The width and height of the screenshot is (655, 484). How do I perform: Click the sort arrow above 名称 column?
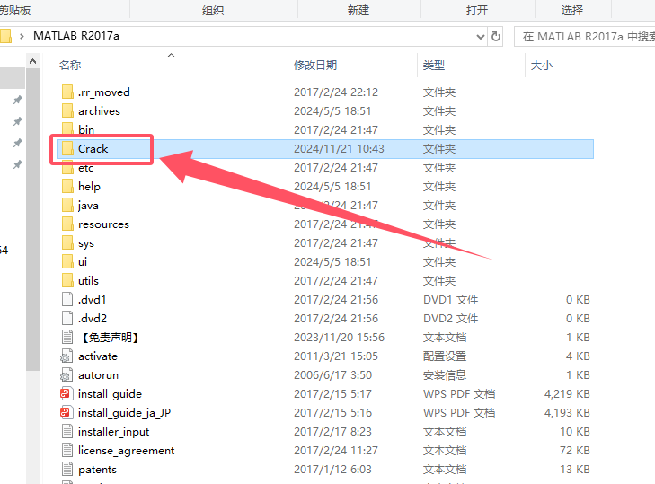171,55
